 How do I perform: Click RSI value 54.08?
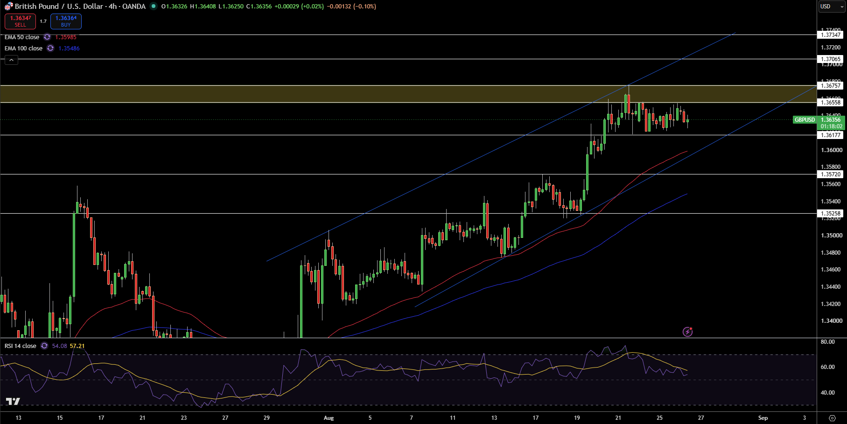pyautogui.click(x=60, y=346)
